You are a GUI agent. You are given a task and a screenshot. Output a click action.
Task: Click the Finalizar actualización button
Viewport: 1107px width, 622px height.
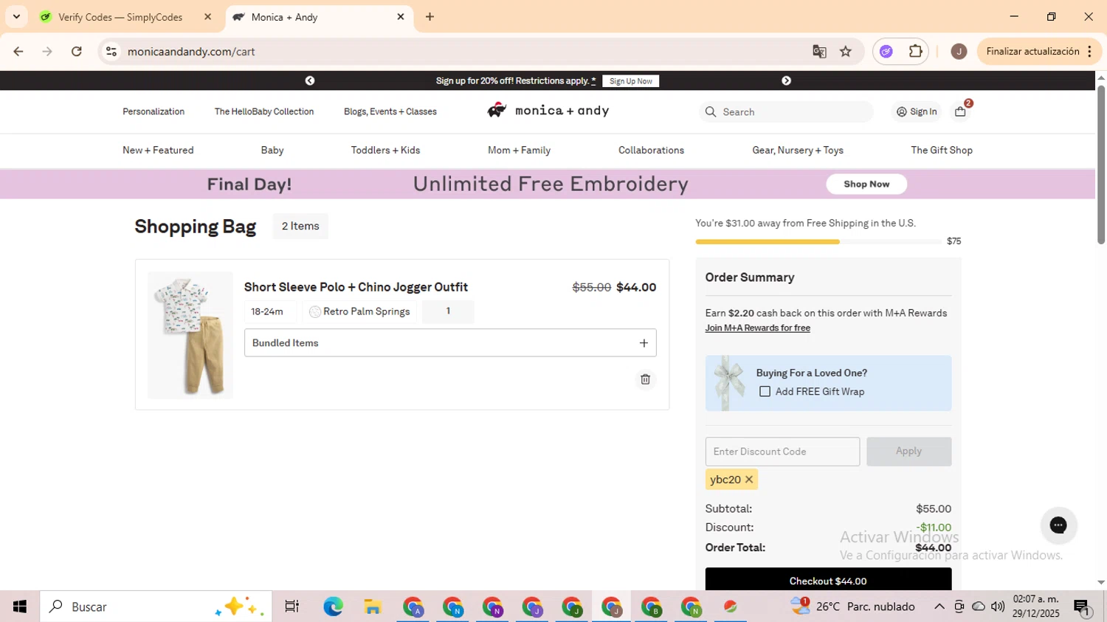1040,52
